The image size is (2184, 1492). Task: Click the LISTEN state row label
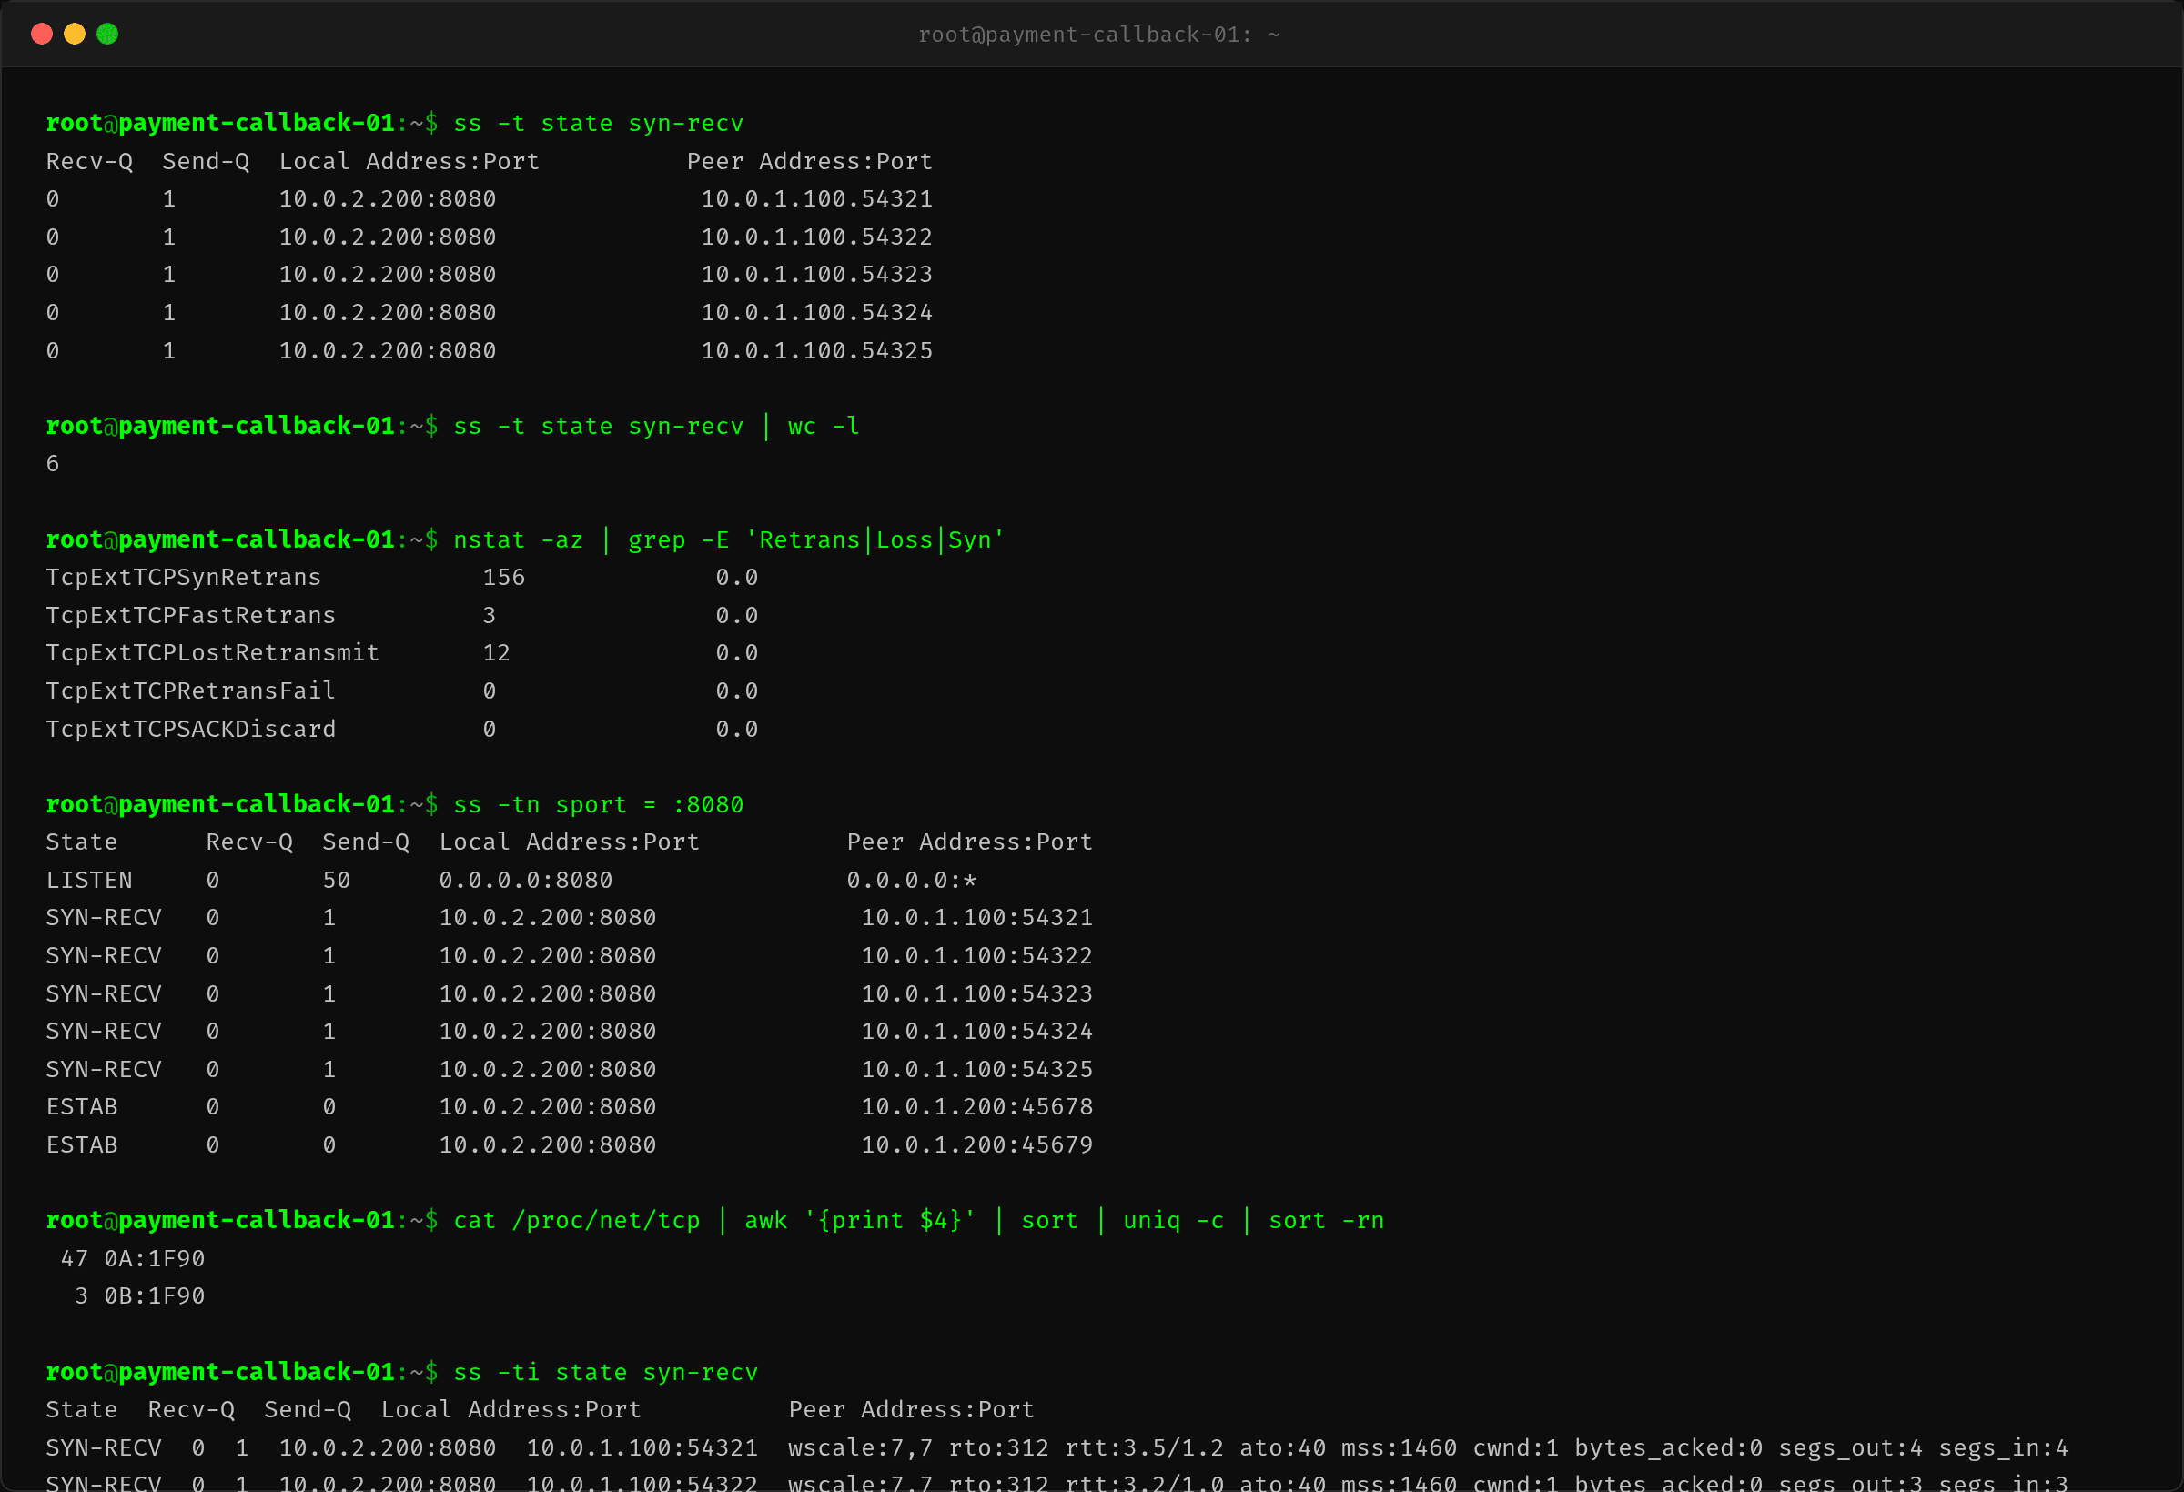[89, 881]
